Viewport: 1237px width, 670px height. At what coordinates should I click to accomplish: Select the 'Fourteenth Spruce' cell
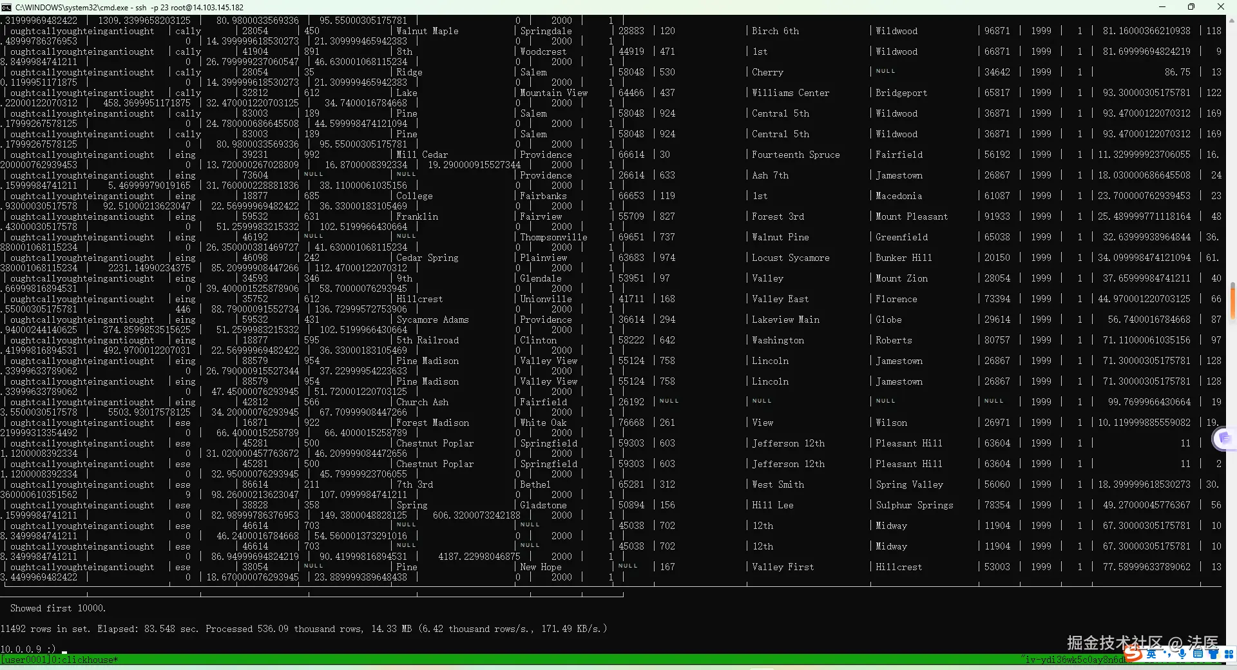coord(796,155)
